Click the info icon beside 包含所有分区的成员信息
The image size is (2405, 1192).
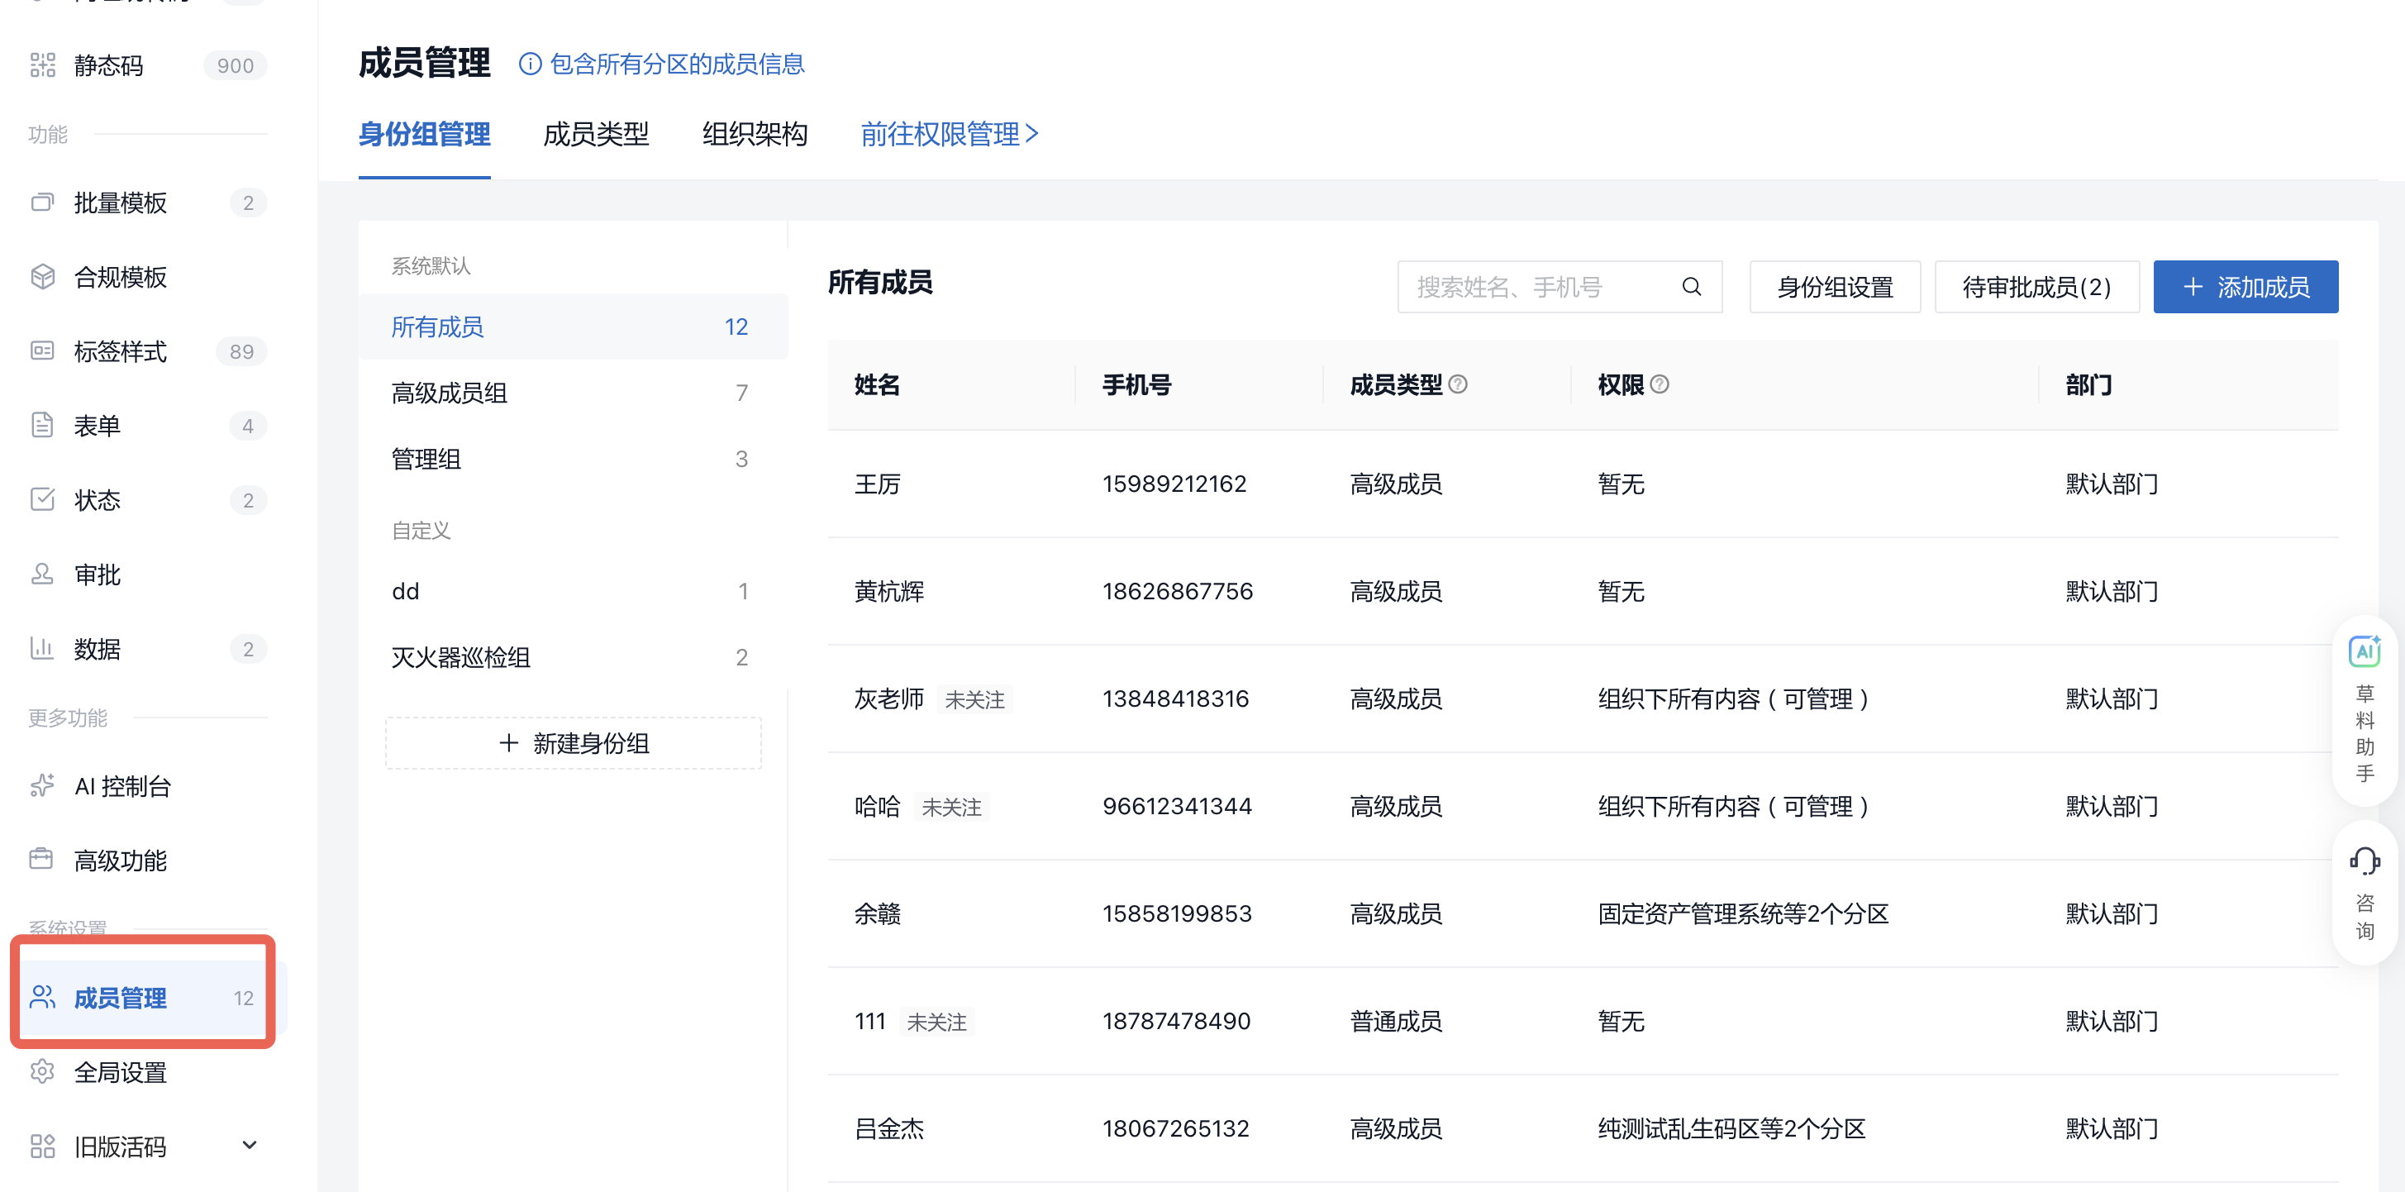coord(530,64)
